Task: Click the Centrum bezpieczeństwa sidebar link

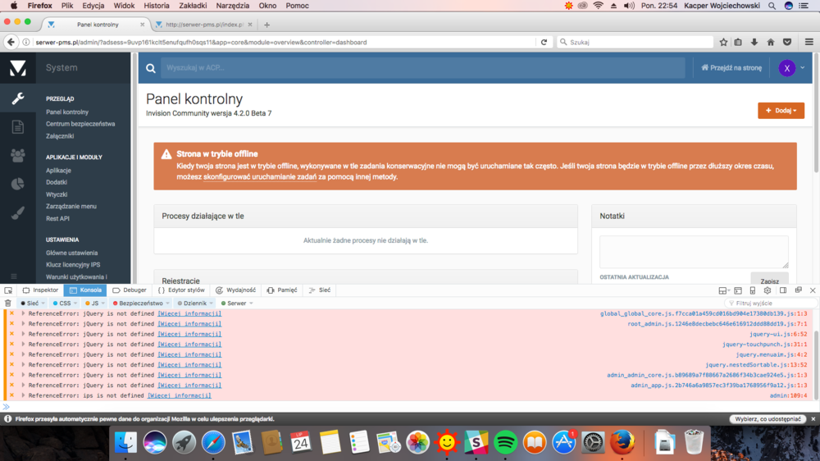Action: [80, 124]
